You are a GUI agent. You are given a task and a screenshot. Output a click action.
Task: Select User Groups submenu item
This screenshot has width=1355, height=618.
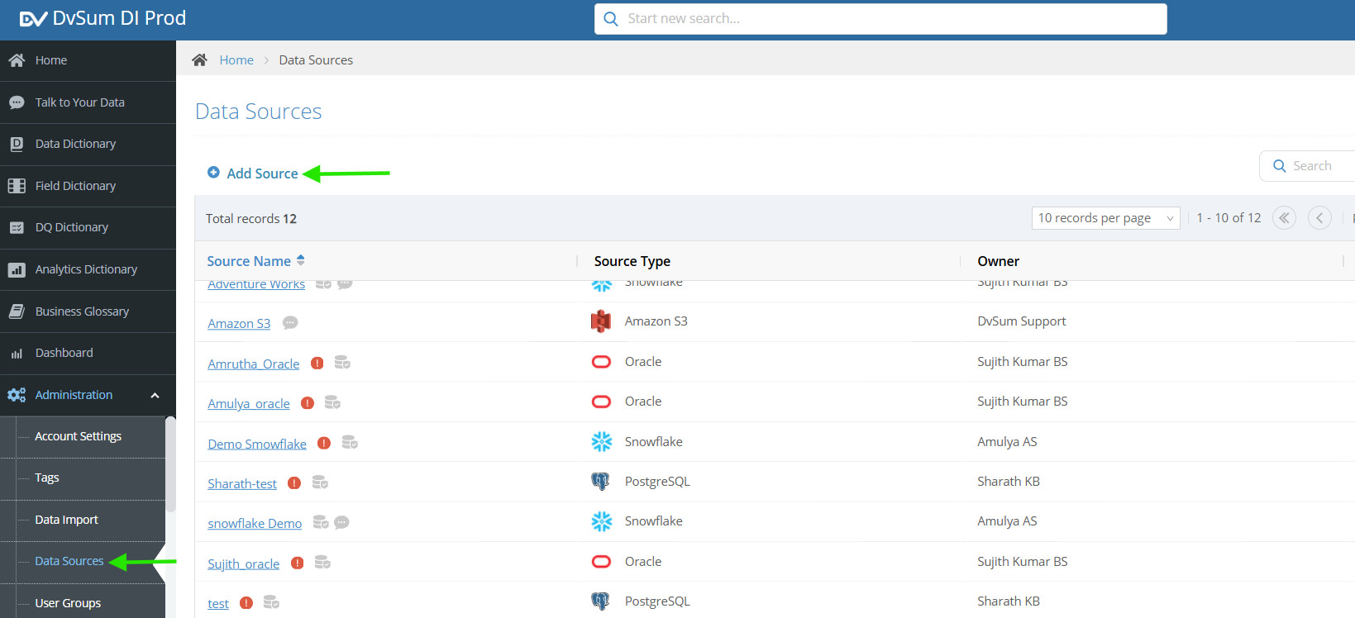click(68, 603)
